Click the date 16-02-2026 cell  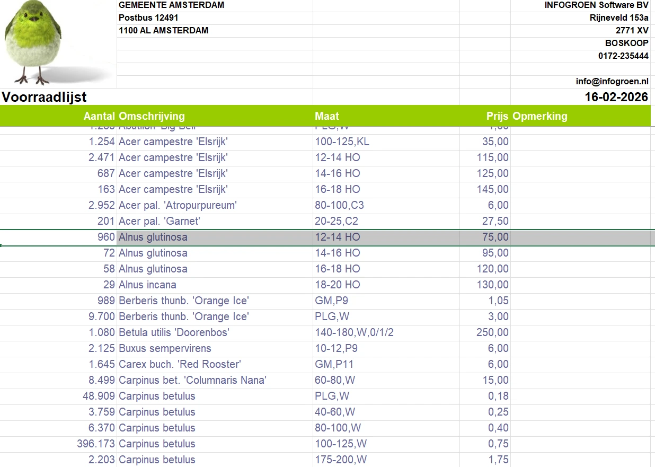pyautogui.click(x=616, y=98)
